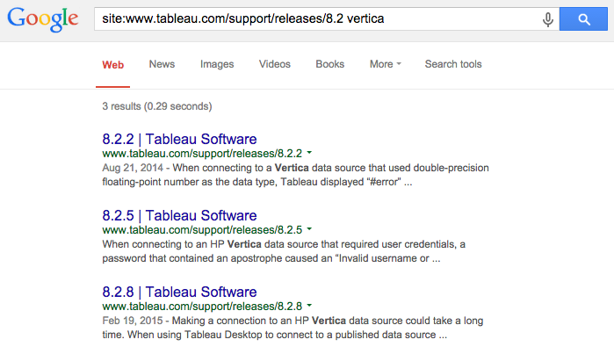
Task: Expand green arrow beside releases/8.2.2 URL
Action: 309,154
